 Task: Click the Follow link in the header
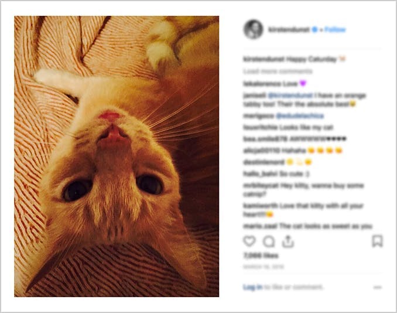pos(336,29)
